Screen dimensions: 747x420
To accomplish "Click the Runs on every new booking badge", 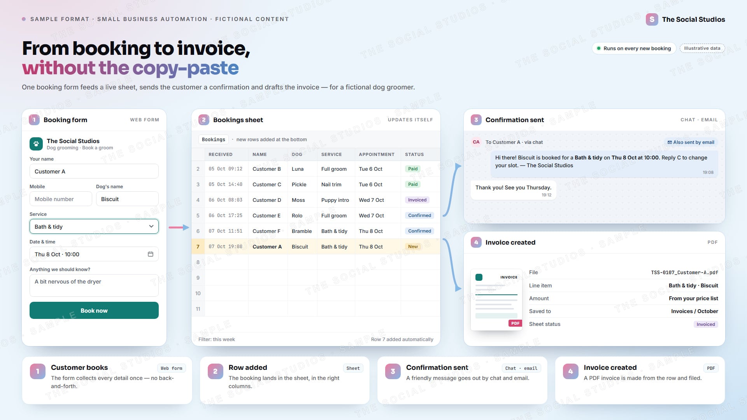I will click(x=634, y=48).
